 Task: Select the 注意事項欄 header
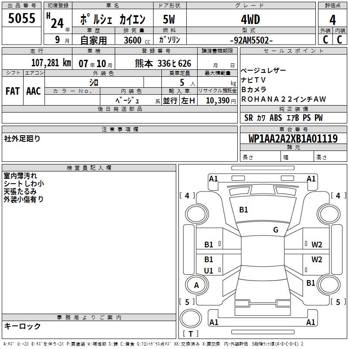coord(120,129)
